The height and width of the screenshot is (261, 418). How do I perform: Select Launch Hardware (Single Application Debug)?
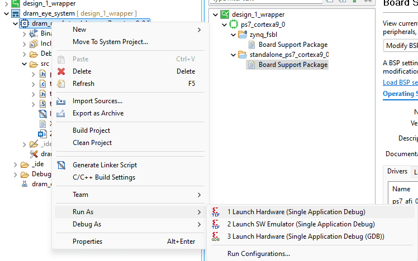296,212
